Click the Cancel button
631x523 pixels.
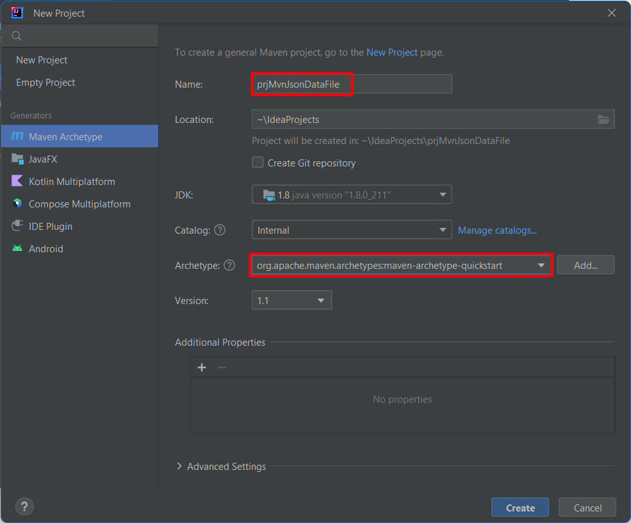[x=587, y=508]
